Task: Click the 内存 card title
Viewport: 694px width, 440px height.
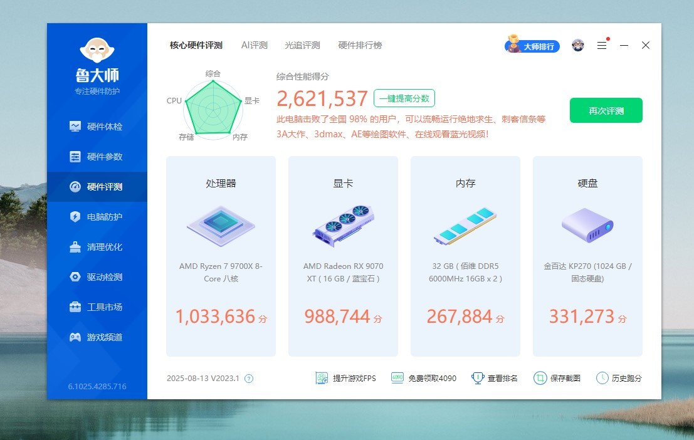Action: pos(465,183)
